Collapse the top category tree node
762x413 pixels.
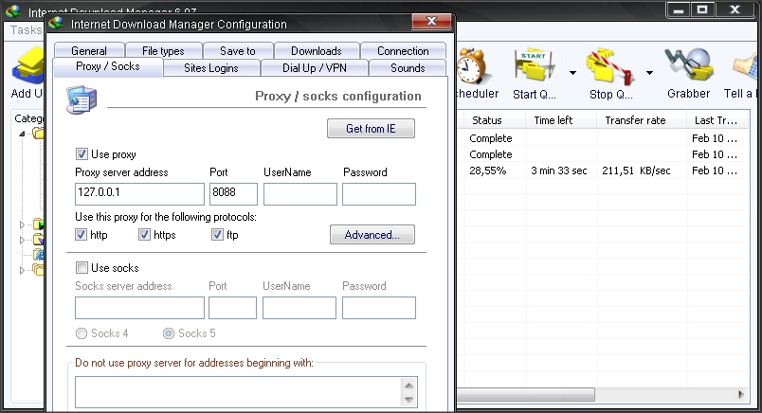pos(22,134)
